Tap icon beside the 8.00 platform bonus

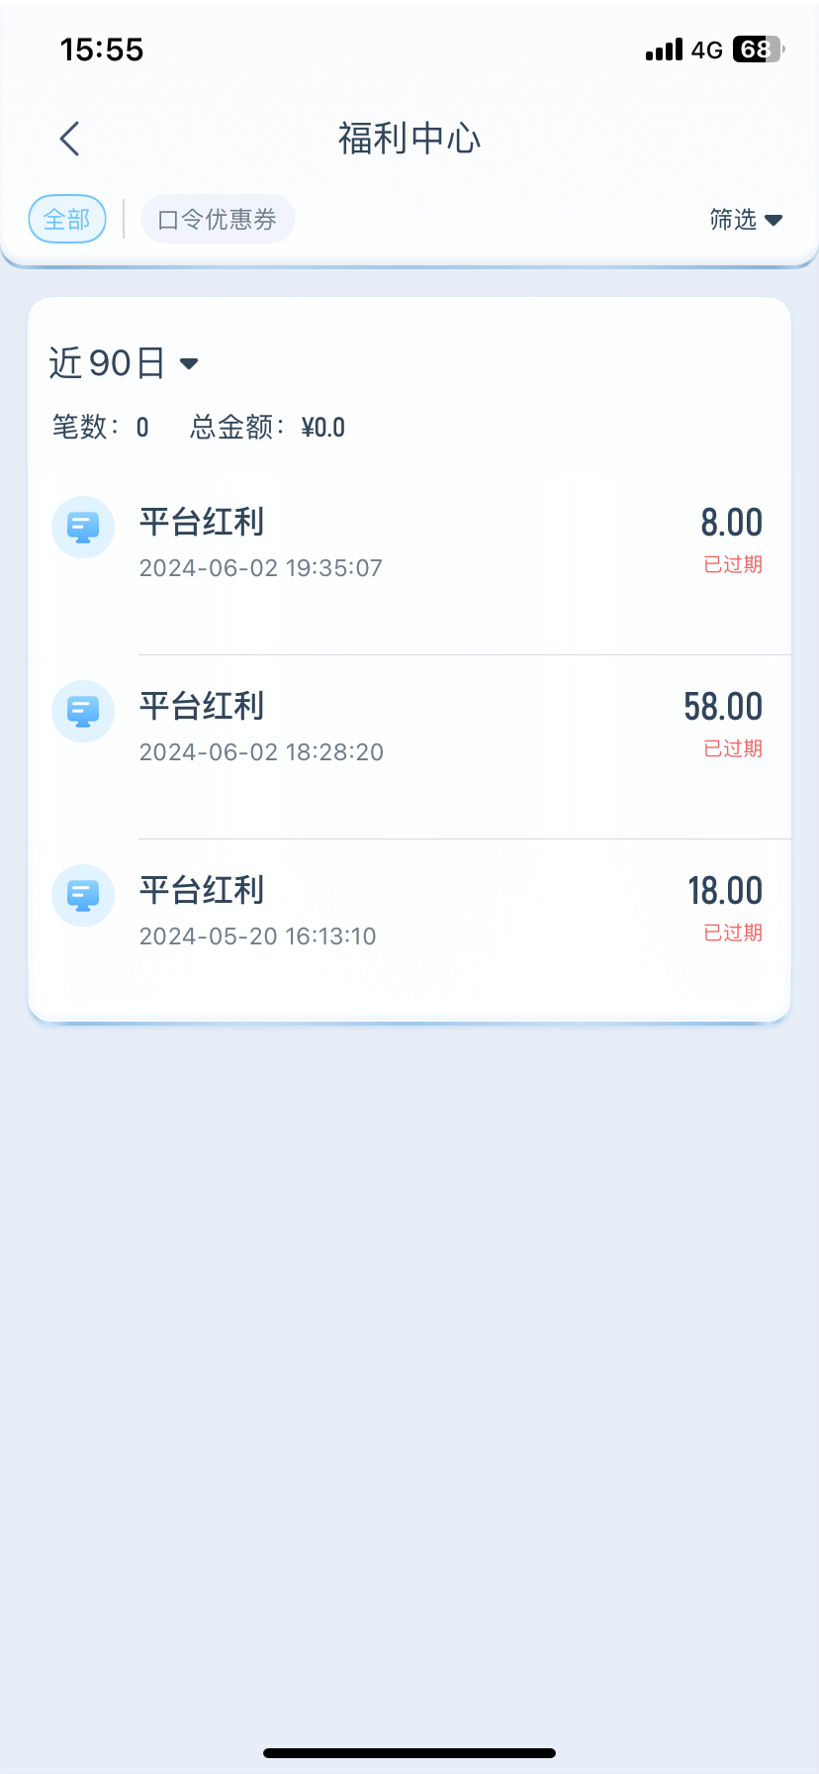pyautogui.click(x=83, y=527)
